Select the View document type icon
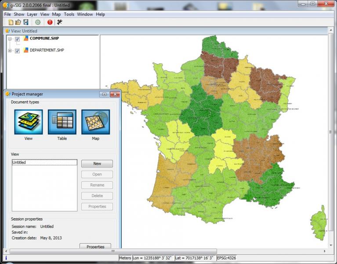 (29, 122)
